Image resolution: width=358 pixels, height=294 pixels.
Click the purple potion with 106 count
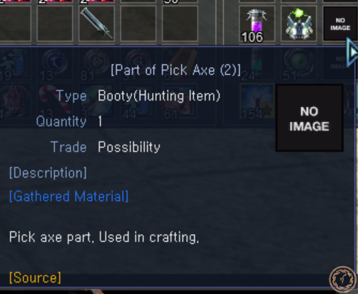click(x=257, y=24)
